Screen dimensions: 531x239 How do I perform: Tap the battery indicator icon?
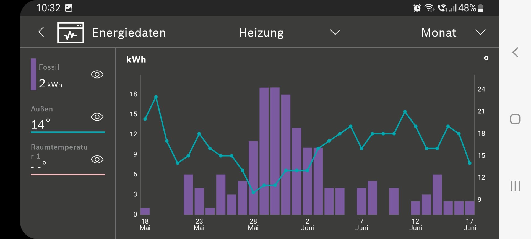pyautogui.click(x=481, y=8)
